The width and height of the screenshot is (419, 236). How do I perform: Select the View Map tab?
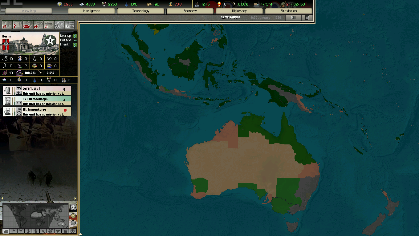click(x=29, y=11)
